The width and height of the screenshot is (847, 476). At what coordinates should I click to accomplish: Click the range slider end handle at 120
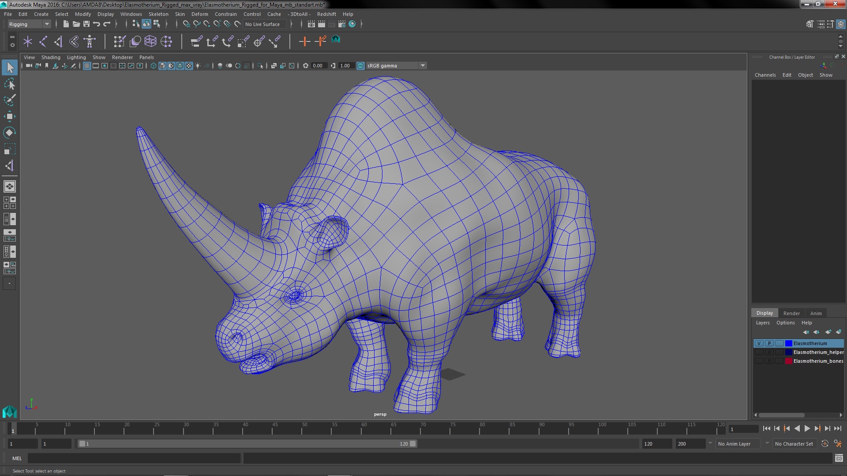413,444
